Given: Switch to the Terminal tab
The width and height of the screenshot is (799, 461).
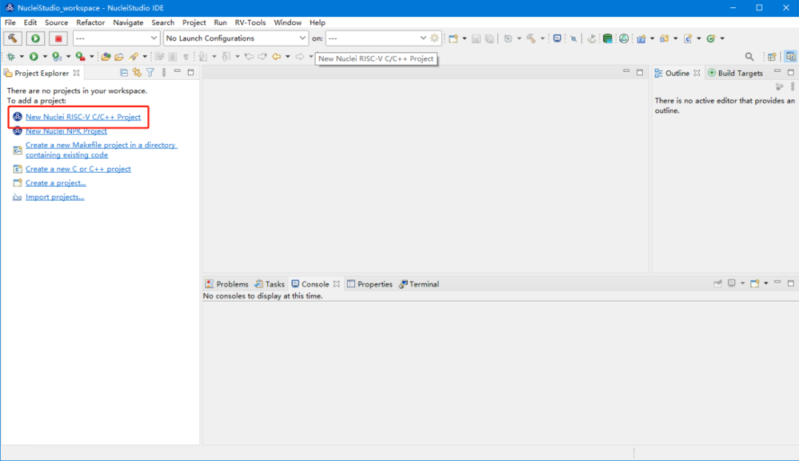Looking at the screenshot, I should pyautogui.click(x=419, y=284).
